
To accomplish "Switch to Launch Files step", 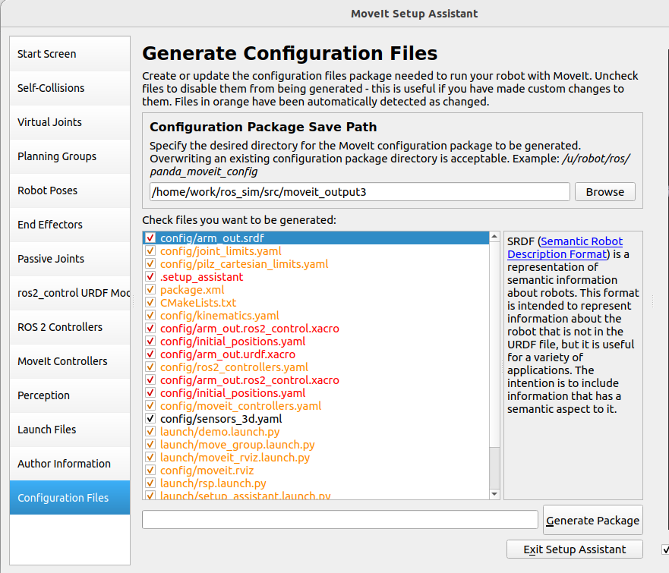I will click(70, 429).
